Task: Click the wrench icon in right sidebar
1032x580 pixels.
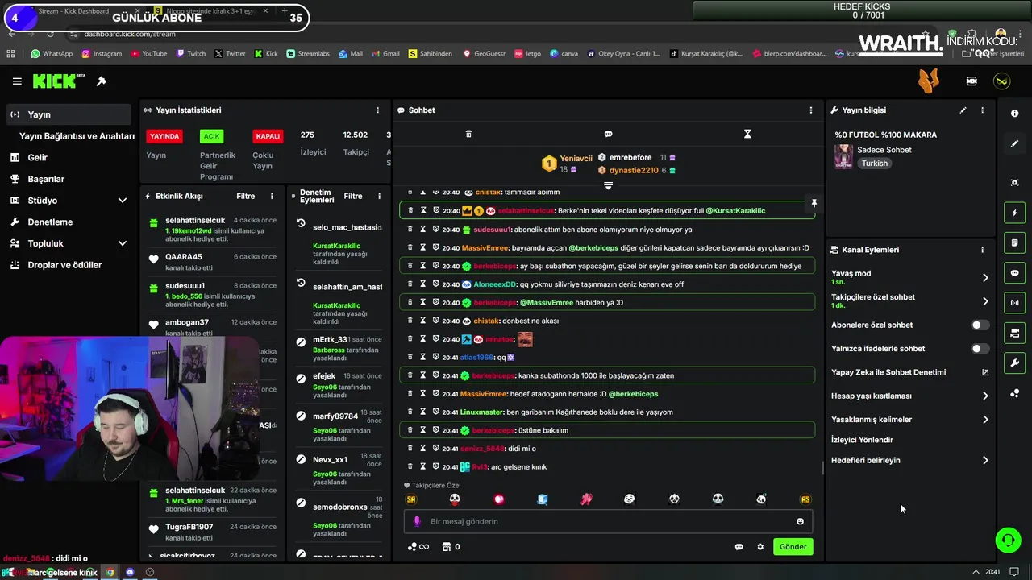Action: (x=1014, y=363)
